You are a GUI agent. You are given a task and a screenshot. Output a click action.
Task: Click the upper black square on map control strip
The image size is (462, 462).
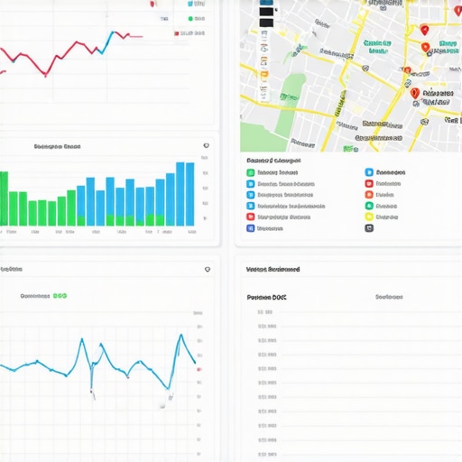tap(266, 12)
